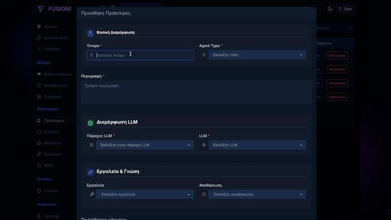Click the icon beside the Επιλέξτε LLM dropdown
391x220 pixels.
204,145
